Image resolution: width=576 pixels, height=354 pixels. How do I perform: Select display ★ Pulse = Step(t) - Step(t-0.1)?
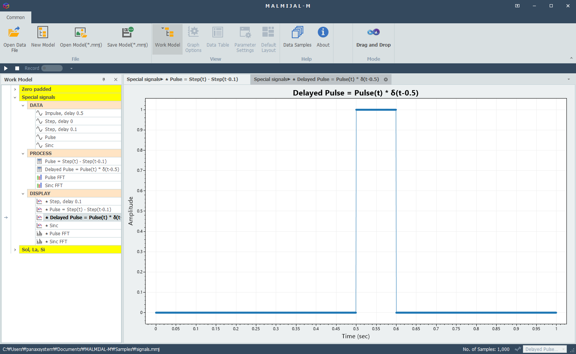click(x=78, y=210)
